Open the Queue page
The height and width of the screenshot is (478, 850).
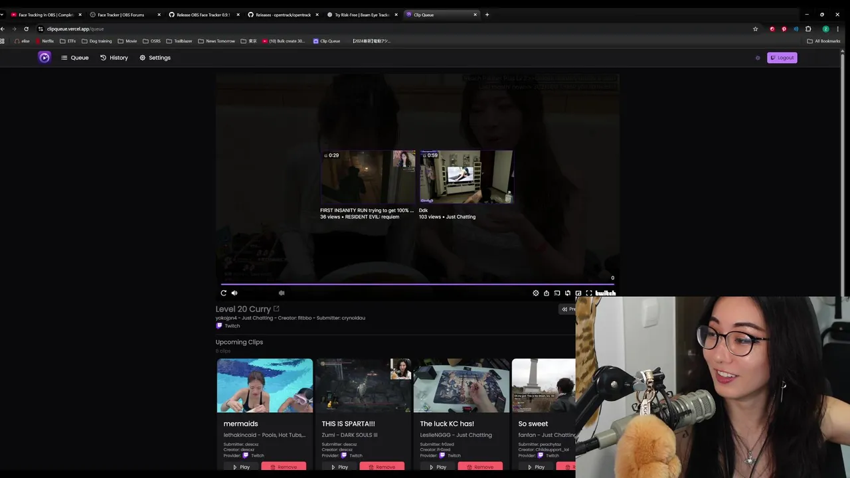[75, 58]
